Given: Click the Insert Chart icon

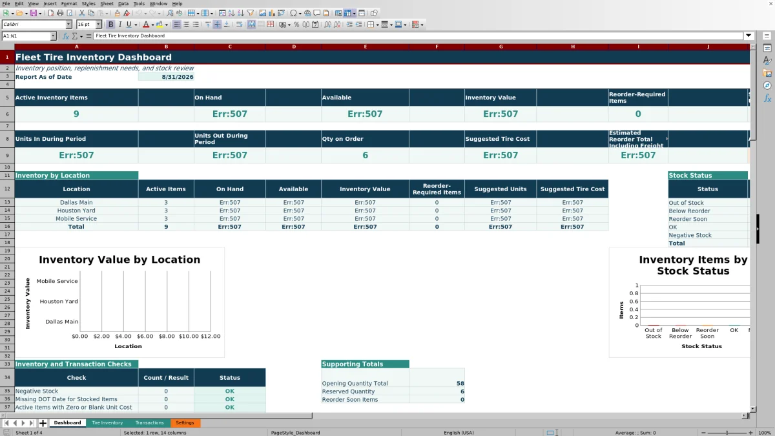Looking at the screenshot, I should point(272,13).
